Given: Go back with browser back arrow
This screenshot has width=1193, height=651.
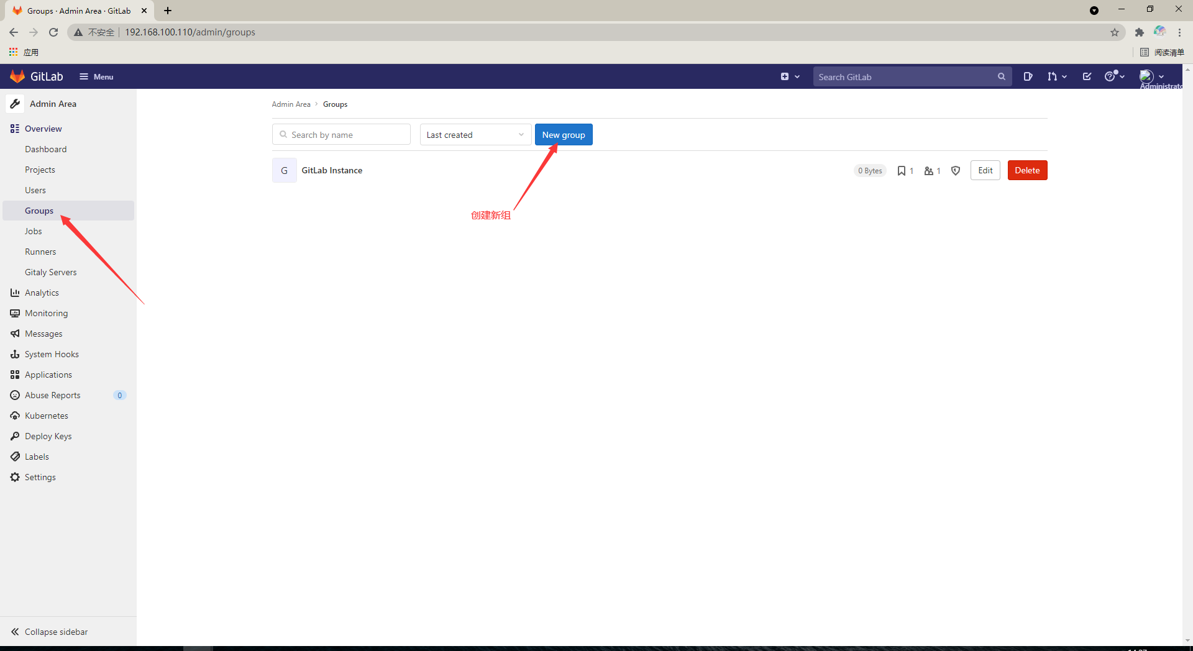Looking at the screenshot, I should pyautogui.click(x=14, y=32).
